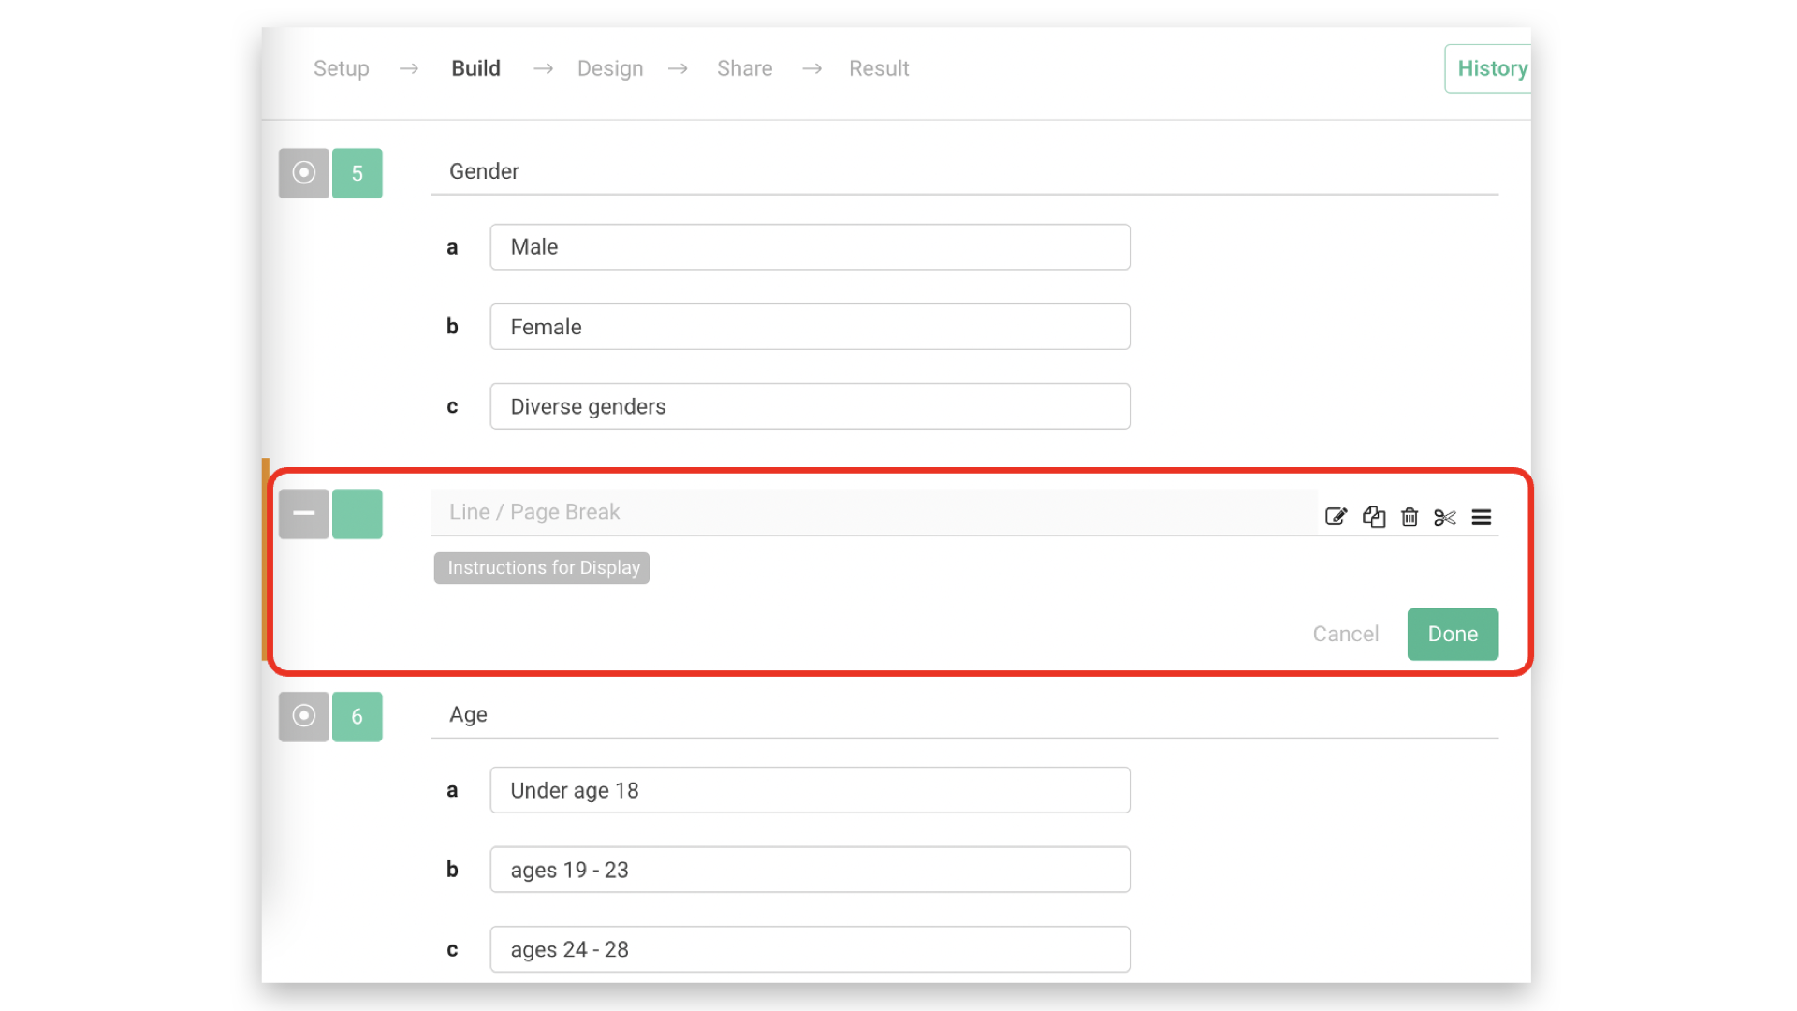The width and height of the screenshot is (1797, 1011).
Task: Click the edit pencil icon on Line / Page Break
Action: pyautogui.click(x=1336, y=517)
